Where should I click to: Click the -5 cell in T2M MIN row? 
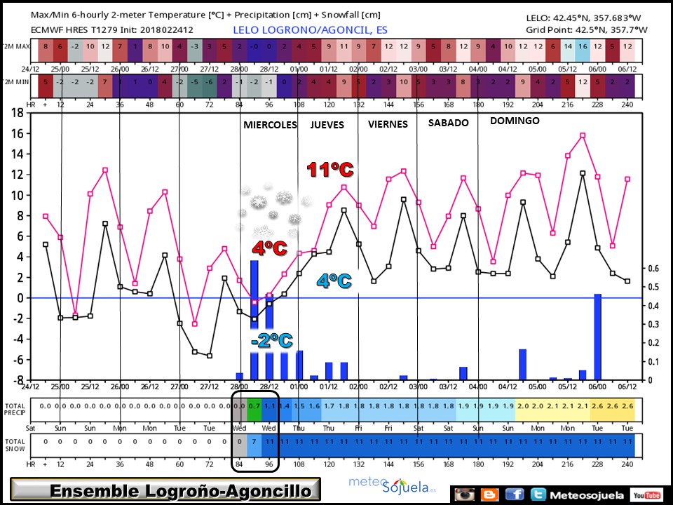tap(194, 86)
